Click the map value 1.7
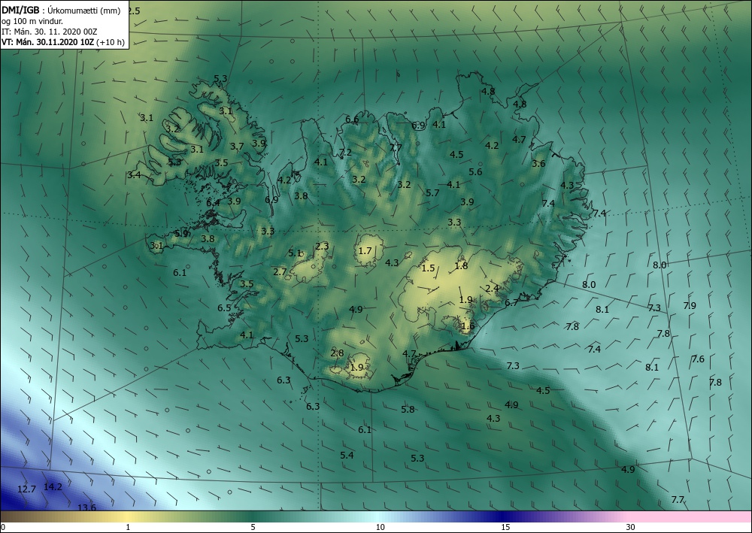The width and height of the screenshot is (752, 533). coord(365,250)
